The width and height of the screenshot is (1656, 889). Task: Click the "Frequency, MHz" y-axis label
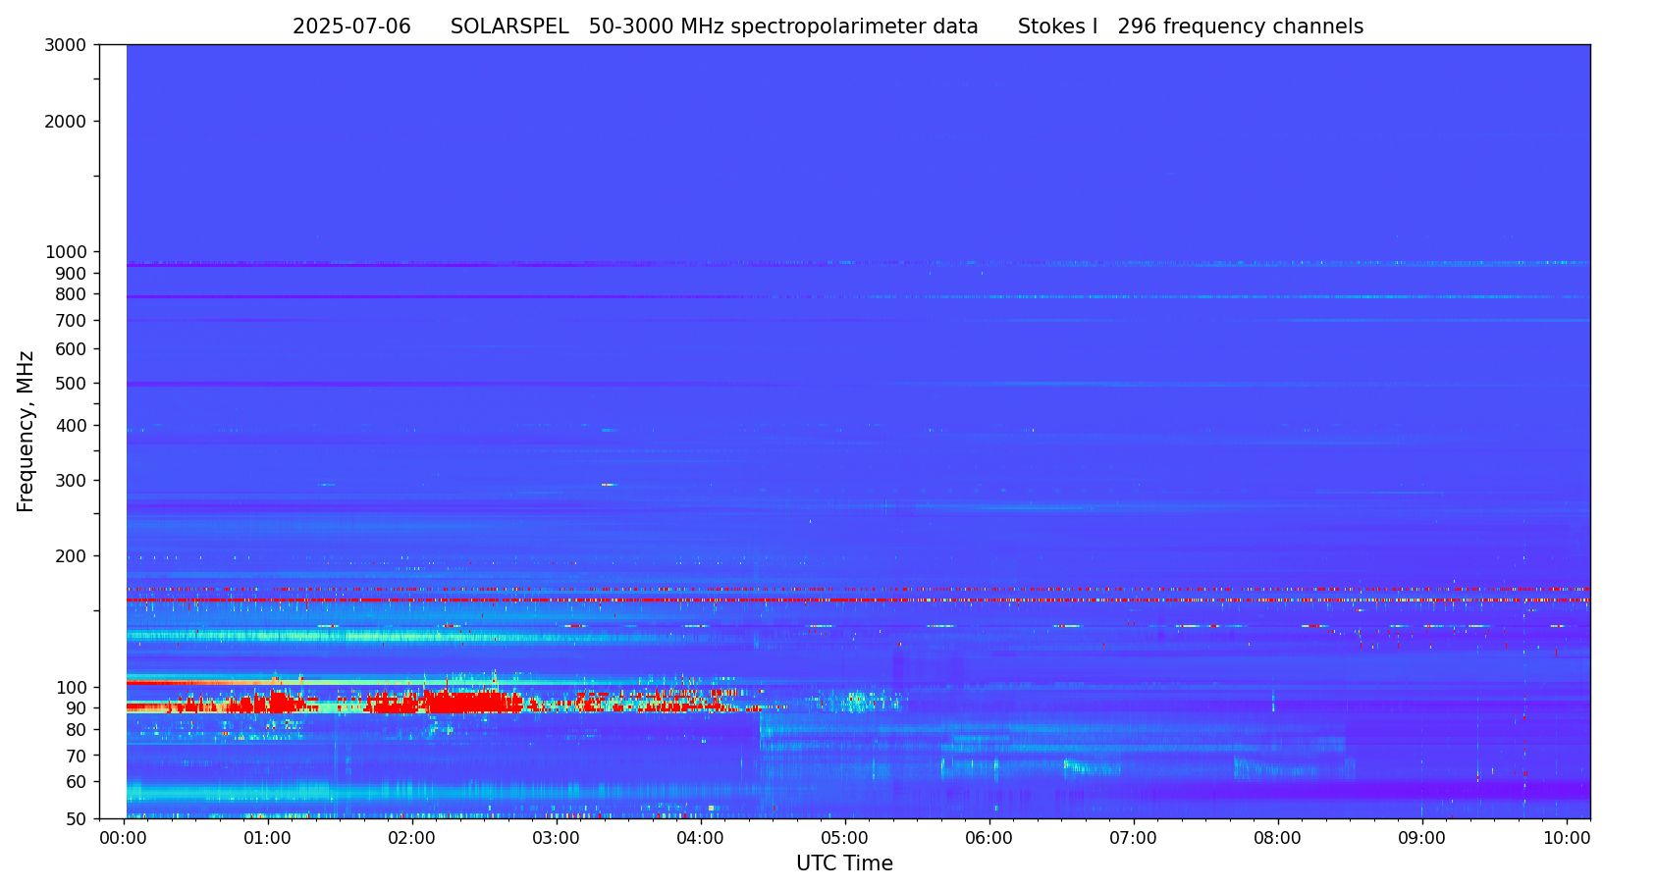pos(27,432)
